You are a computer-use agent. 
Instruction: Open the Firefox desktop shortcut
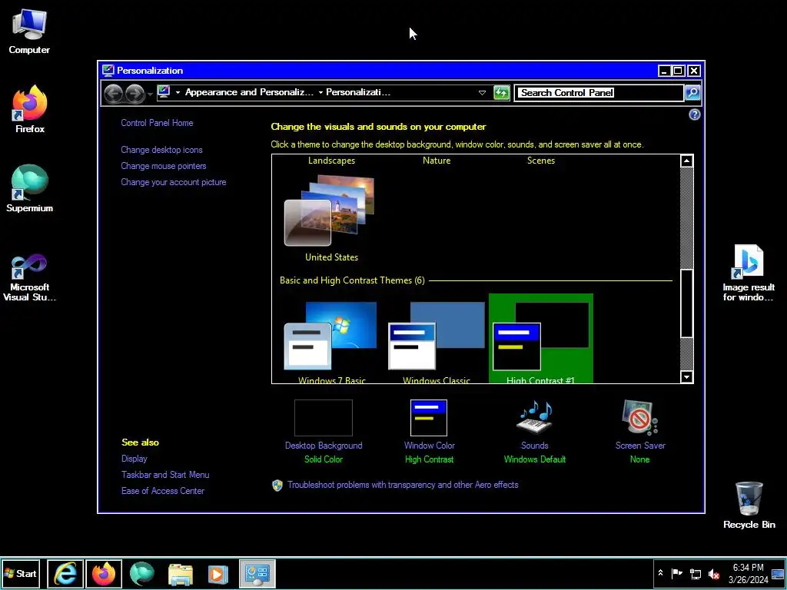tap(30, 109)
